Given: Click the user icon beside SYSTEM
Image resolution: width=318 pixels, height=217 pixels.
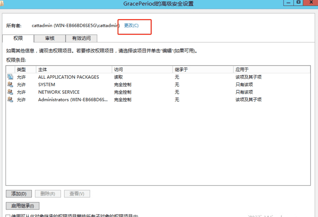Looking at the screenshot, I should 10,85.
